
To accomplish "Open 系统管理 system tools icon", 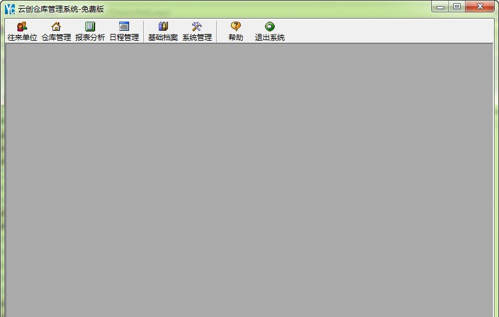I will pos(197,27).
